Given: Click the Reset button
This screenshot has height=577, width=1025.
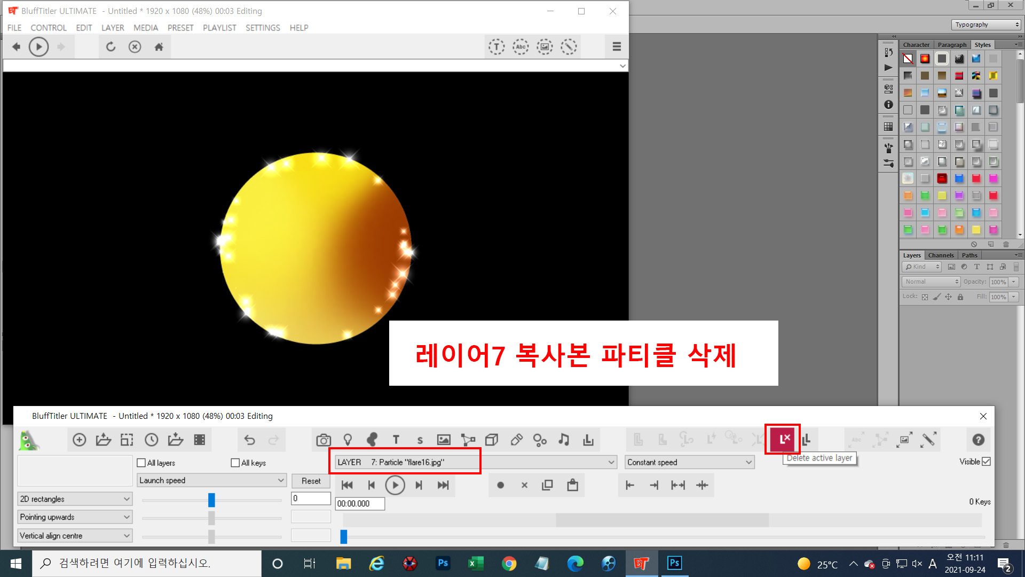Looking at the screenshot, I should pos(311,481).
